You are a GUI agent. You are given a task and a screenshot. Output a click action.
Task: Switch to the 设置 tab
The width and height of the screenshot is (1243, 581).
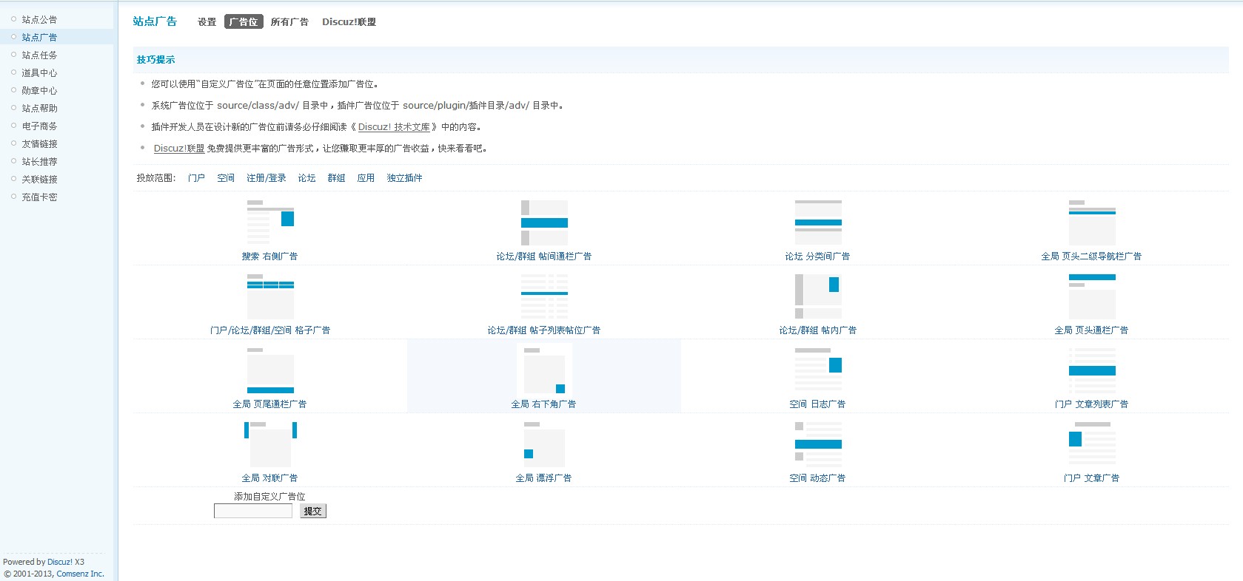click(x=207, y=22)
